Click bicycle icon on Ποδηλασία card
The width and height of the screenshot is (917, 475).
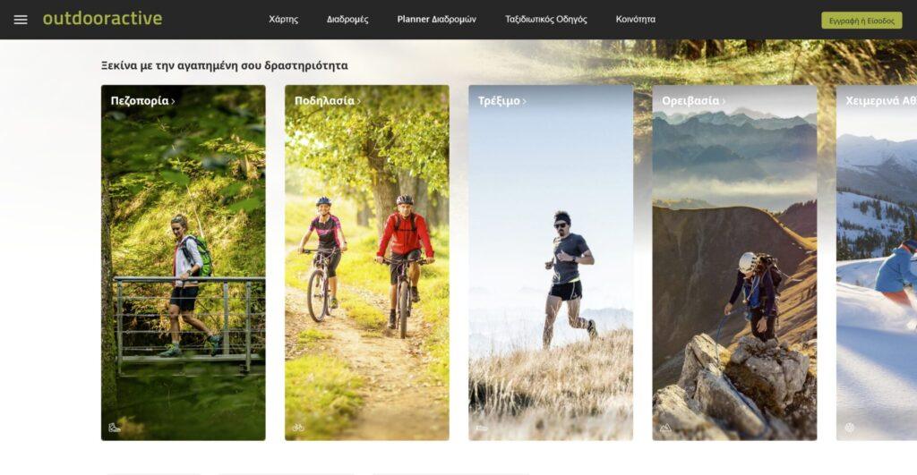(x=298, y=428)
